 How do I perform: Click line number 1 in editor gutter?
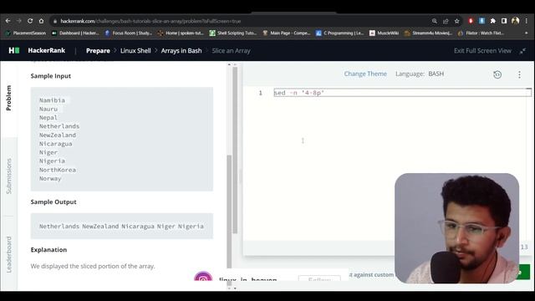point(260,93)
